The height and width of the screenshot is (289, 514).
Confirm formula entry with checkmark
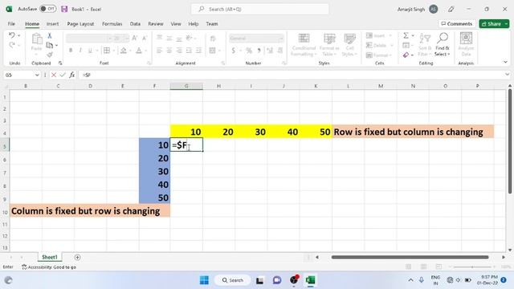click(x=63, y=75)
